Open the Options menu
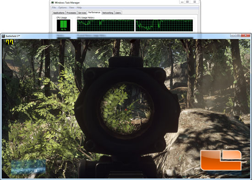Screen dimensions: 252x180 62,7
